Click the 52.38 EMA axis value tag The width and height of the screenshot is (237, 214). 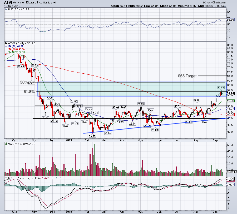tap(230, 101)
